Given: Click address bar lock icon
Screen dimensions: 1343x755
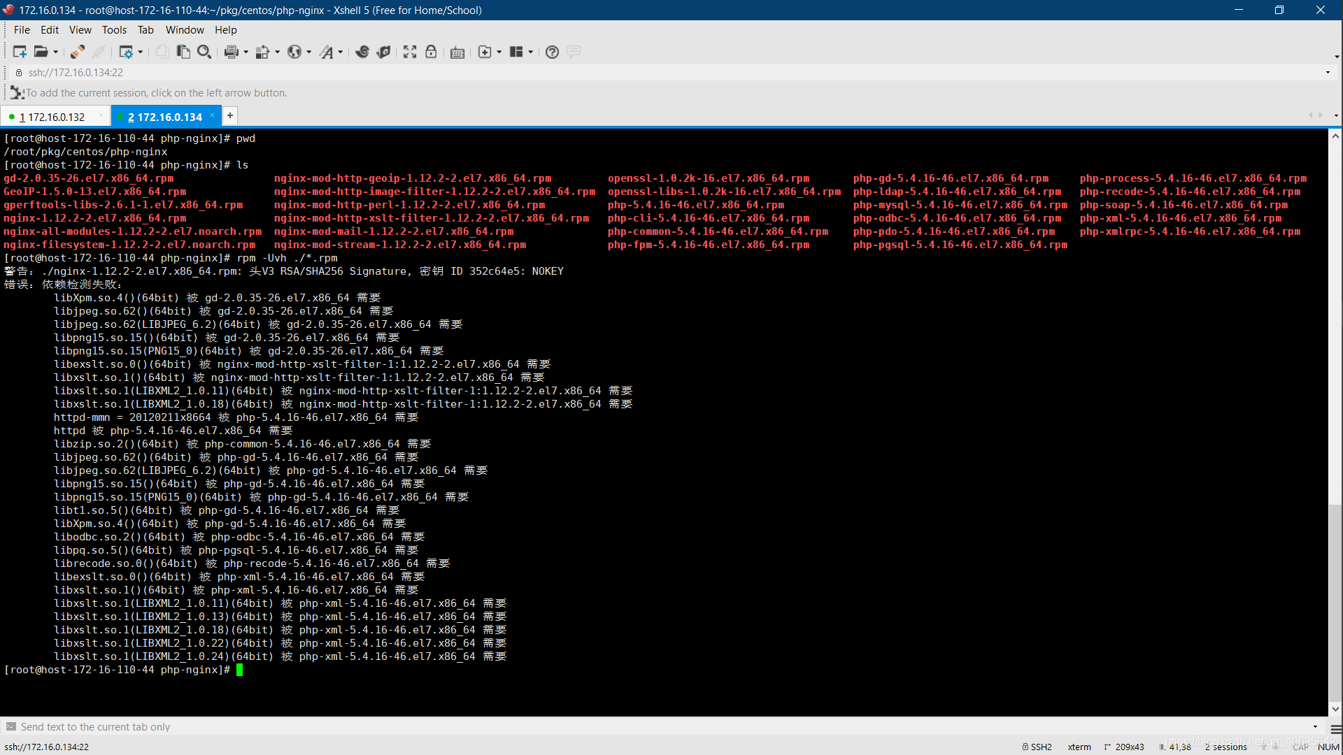Looking at the screenshot, I should pos(19,73).
